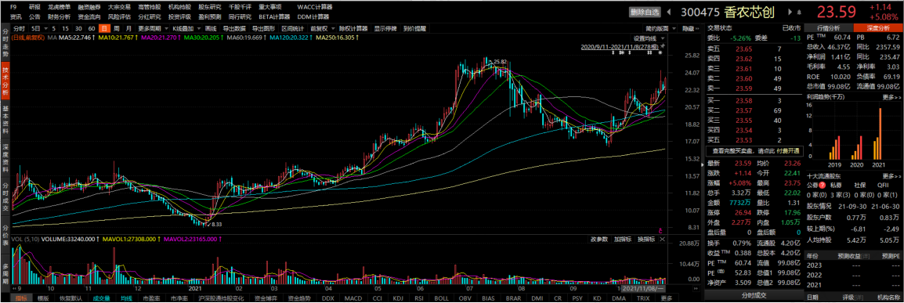
Task: Click 删除自选 to remove from watchlist
Action: (645, 12)
